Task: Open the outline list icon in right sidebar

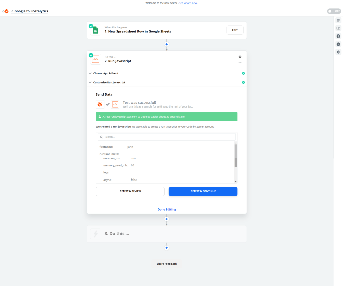Action: coord(338,20)
